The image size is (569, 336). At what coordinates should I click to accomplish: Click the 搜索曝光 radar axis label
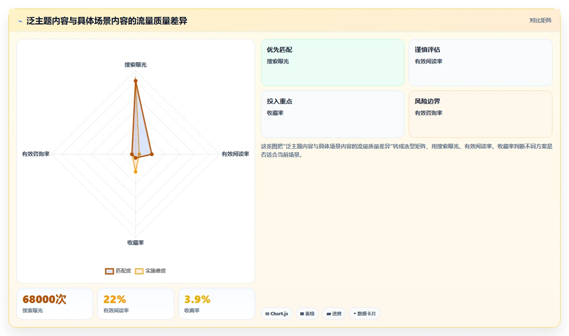[135, 65]
